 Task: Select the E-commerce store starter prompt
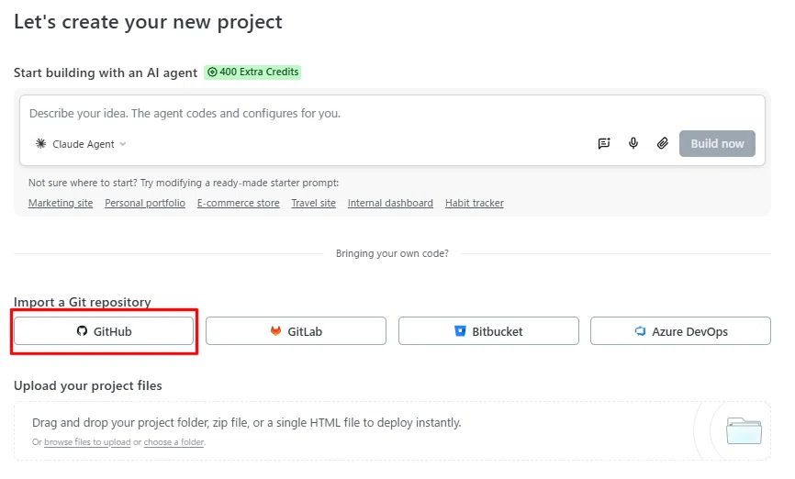[x=239, y=203]
